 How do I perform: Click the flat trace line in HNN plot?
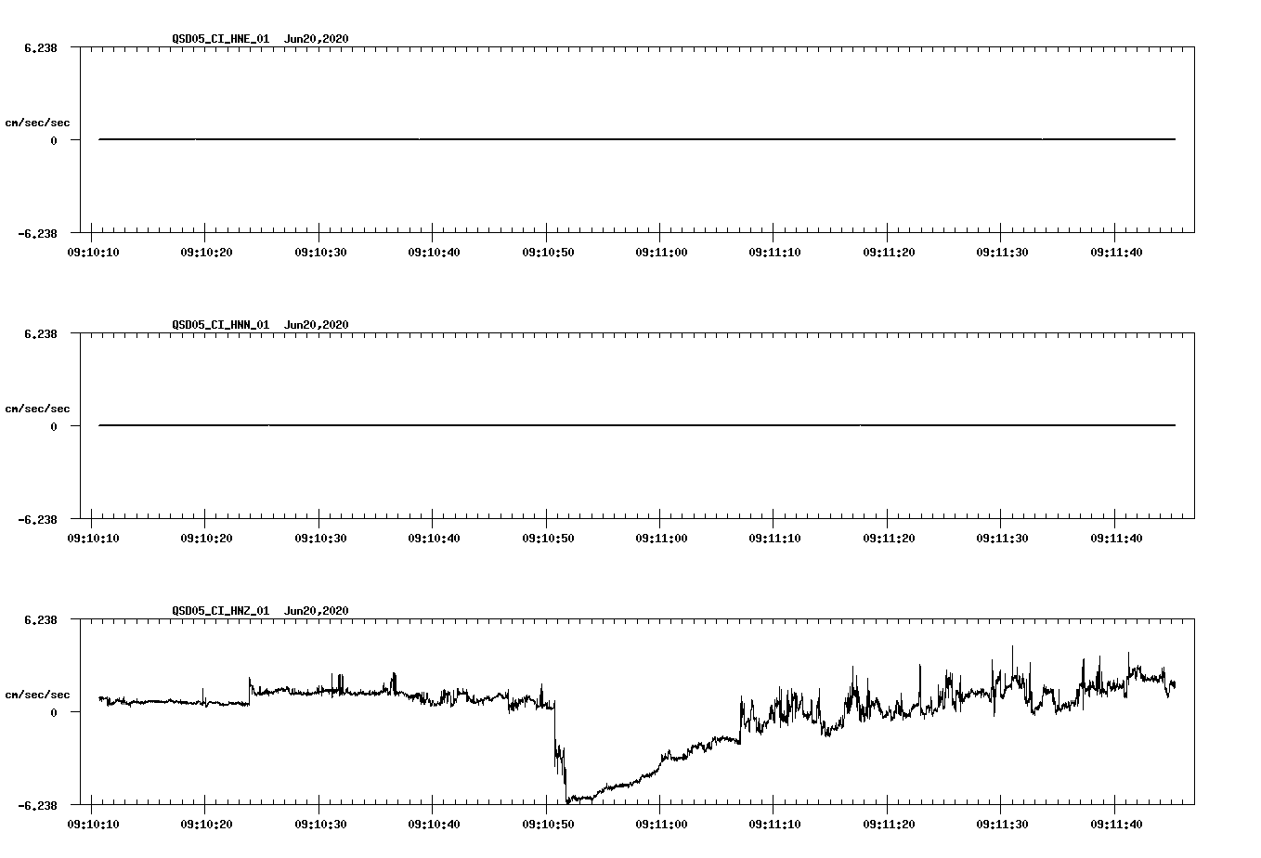click(637, 425)
